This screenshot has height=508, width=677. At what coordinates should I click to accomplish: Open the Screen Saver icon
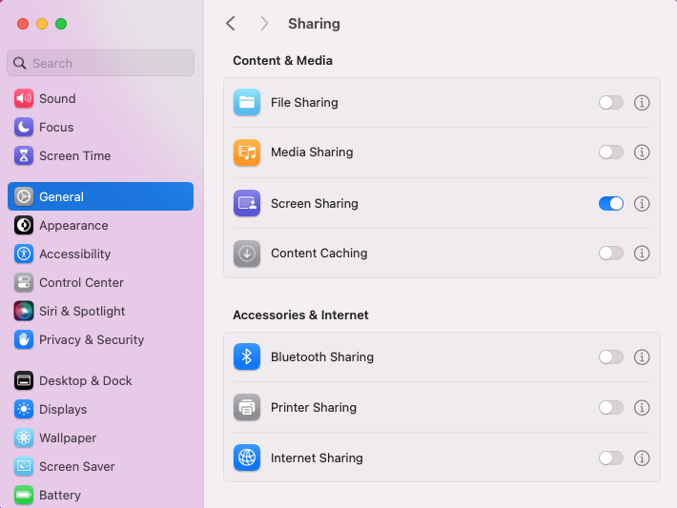coord(24,466)
